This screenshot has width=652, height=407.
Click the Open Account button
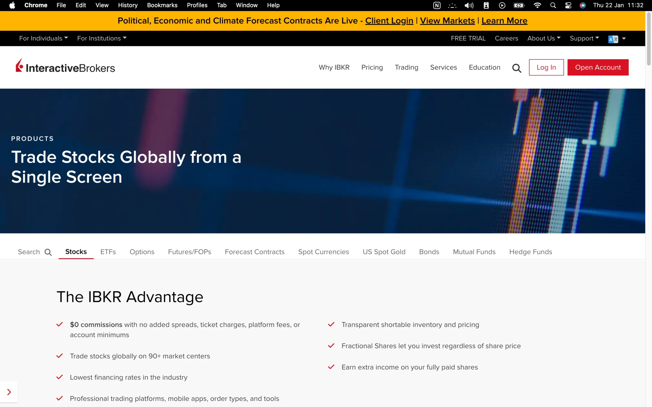(x=598, y=67)
